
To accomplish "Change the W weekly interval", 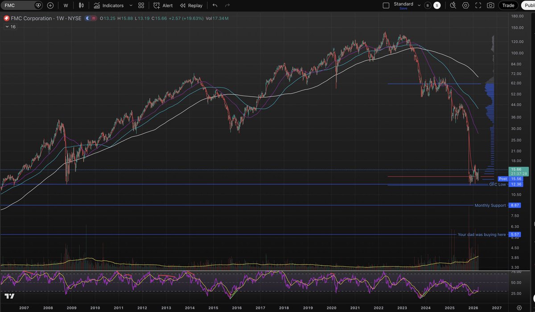I will [66, 5].
